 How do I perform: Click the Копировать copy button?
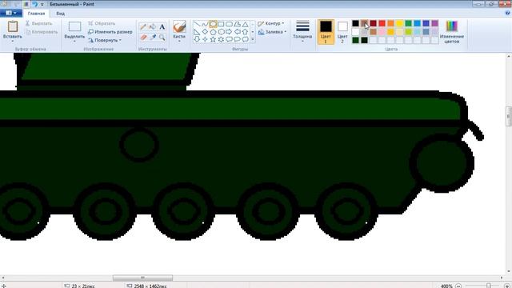tap(42, 32)
